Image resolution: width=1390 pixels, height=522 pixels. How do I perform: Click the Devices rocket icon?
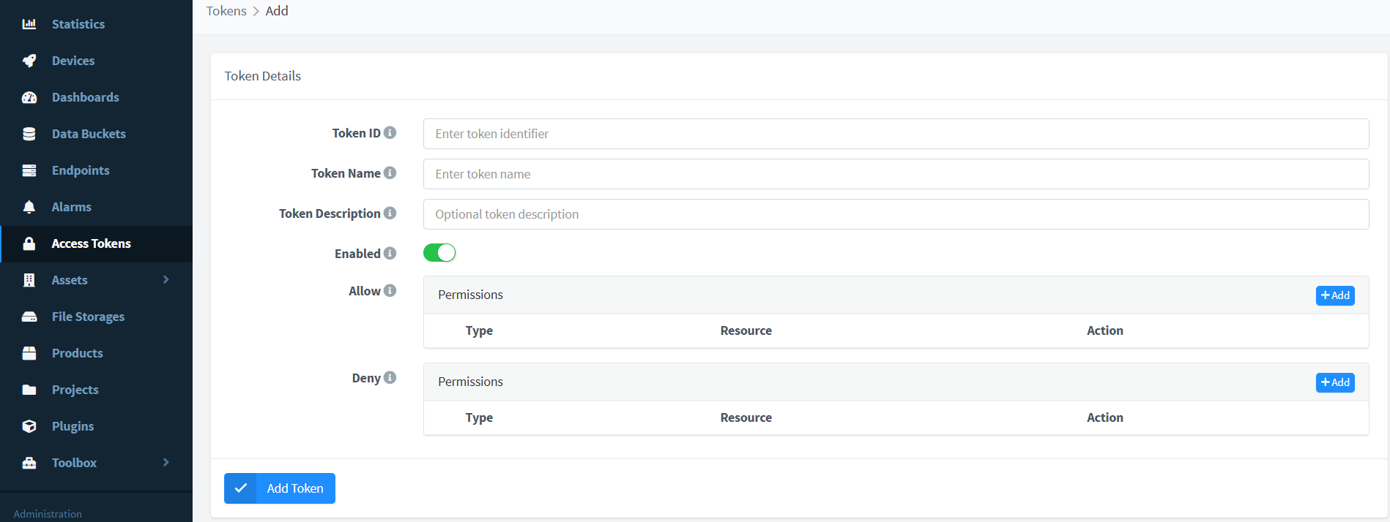29,61
